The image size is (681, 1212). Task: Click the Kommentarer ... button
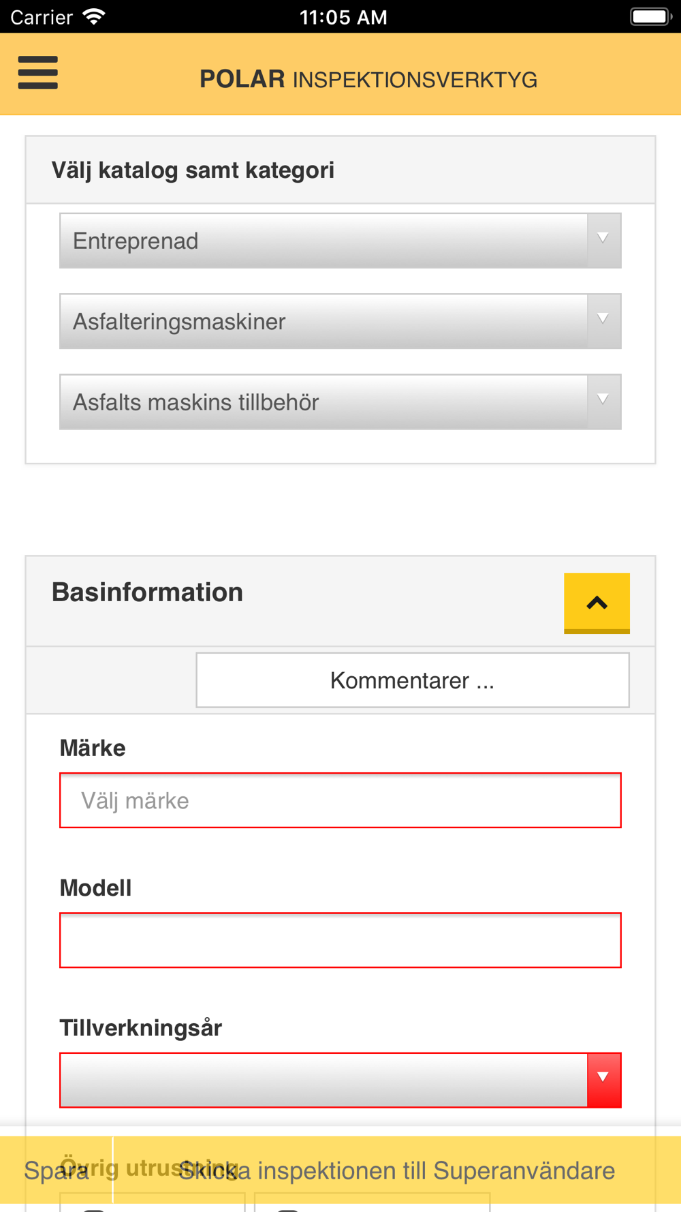[x=413, y=680]
